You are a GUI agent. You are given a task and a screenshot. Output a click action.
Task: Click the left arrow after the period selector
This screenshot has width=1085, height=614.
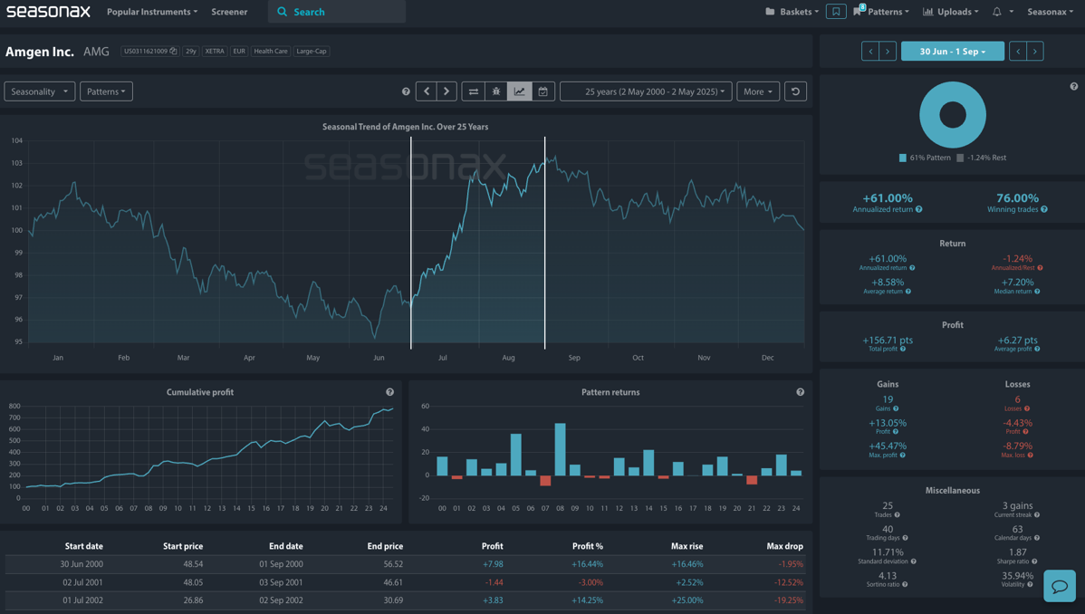[x=1018, y=52]
